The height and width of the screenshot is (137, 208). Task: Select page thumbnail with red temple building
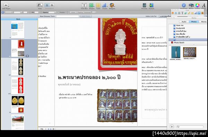[x=18, y=122]
